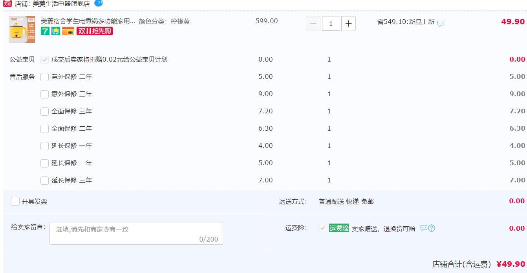527x273 pixels.
Task: Increase quantity with the plus button
Action: point(348,24)
